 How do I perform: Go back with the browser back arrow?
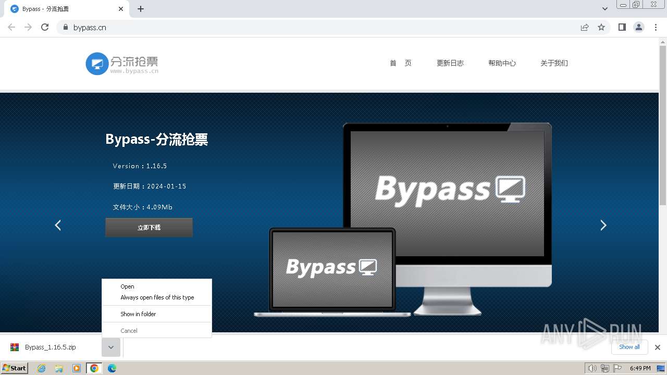coord(11,27)
